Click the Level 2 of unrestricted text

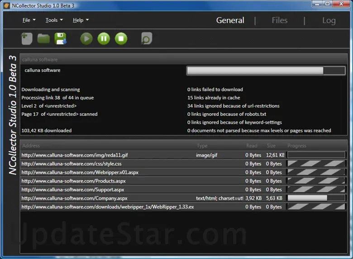coord(49,106)
